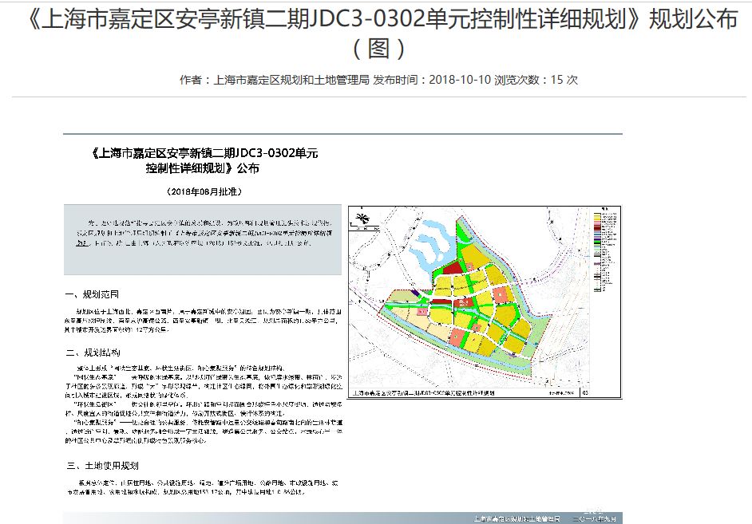Screen dimensions: 752x524
Task: Click the light blue lake area on the map
Action: coord(436,238)
